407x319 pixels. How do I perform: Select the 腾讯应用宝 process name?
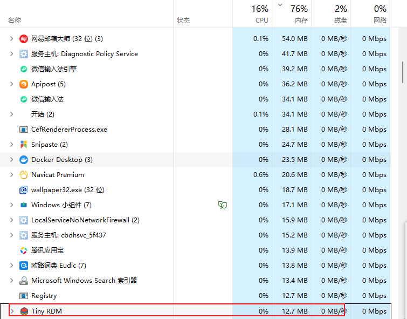click(47, 250)
